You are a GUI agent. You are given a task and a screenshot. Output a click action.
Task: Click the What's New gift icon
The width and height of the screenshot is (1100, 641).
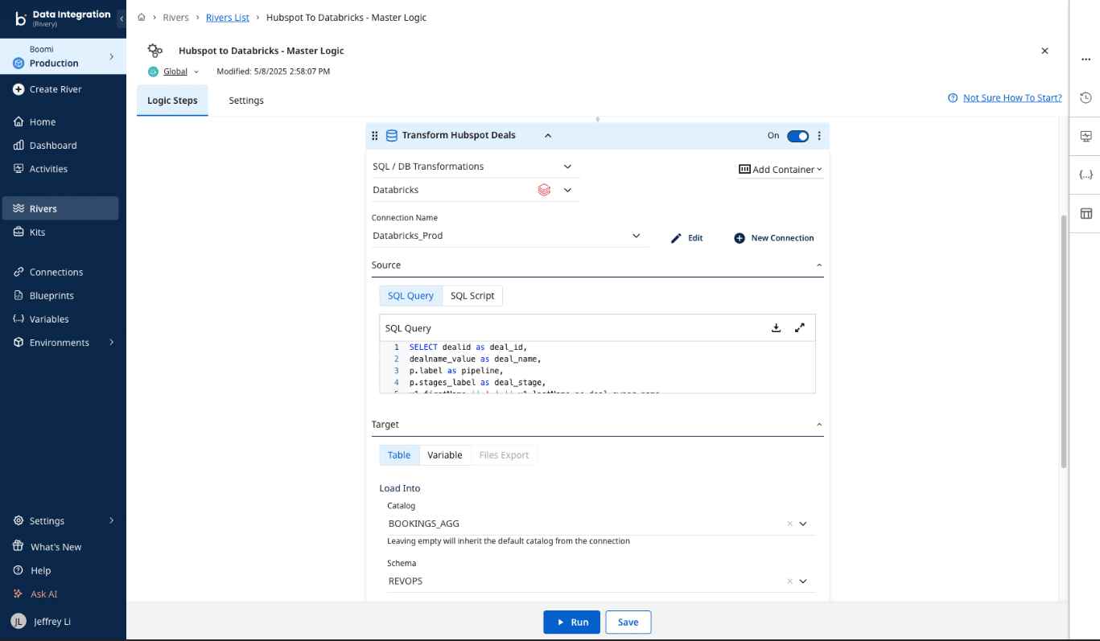[x=19, y=547]
